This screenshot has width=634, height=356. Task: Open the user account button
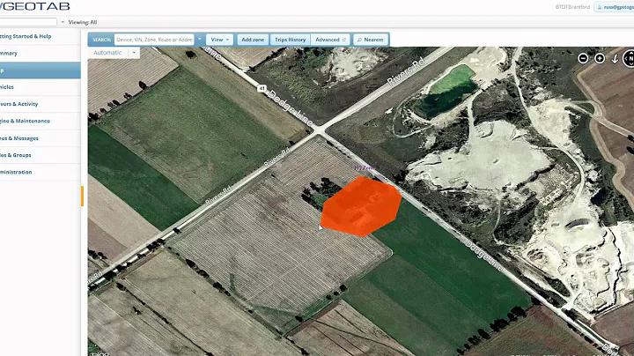pyautogui.click(x=614, y=7)
